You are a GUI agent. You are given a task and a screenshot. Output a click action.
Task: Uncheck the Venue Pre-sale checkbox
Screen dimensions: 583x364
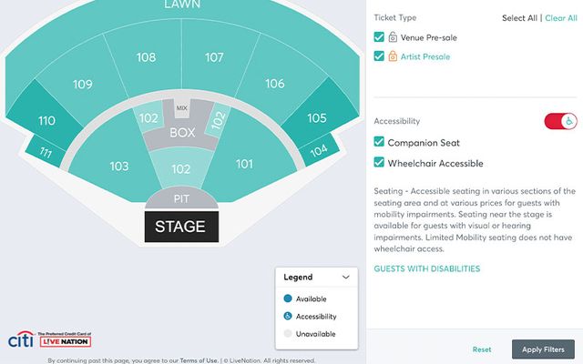[379, 37]
